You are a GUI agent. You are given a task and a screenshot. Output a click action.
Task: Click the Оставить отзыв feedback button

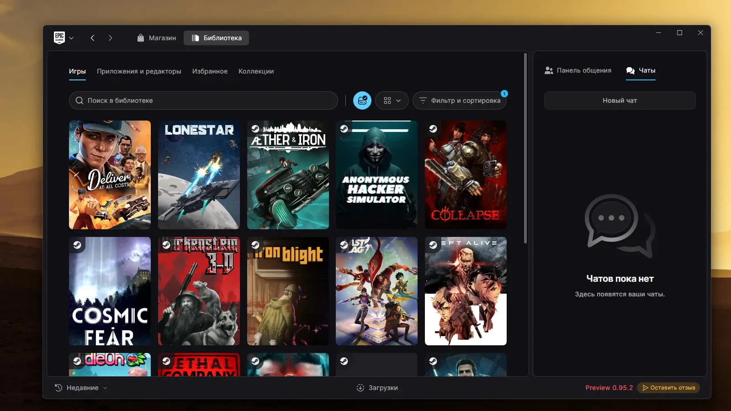(668, 388)
